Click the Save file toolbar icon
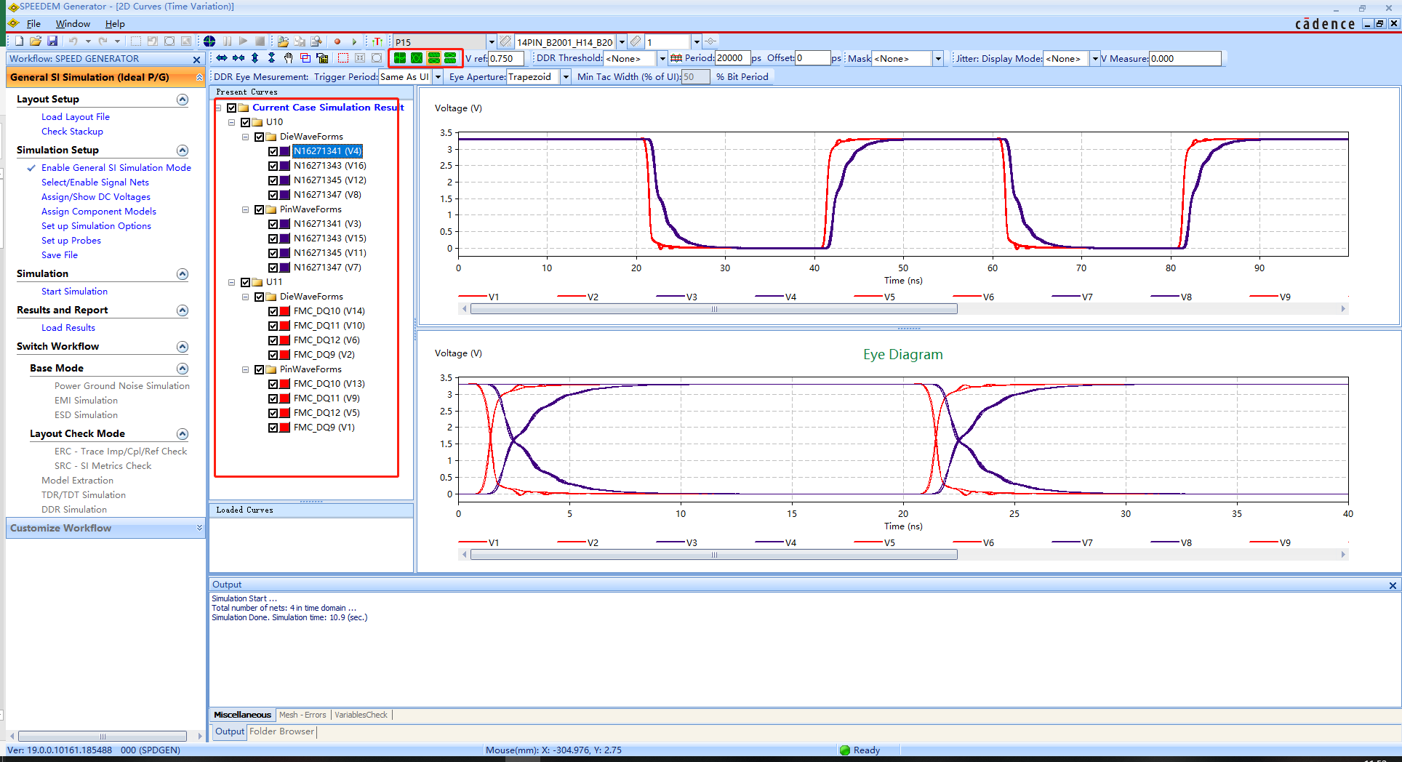1402x762 pixels. 52,41
